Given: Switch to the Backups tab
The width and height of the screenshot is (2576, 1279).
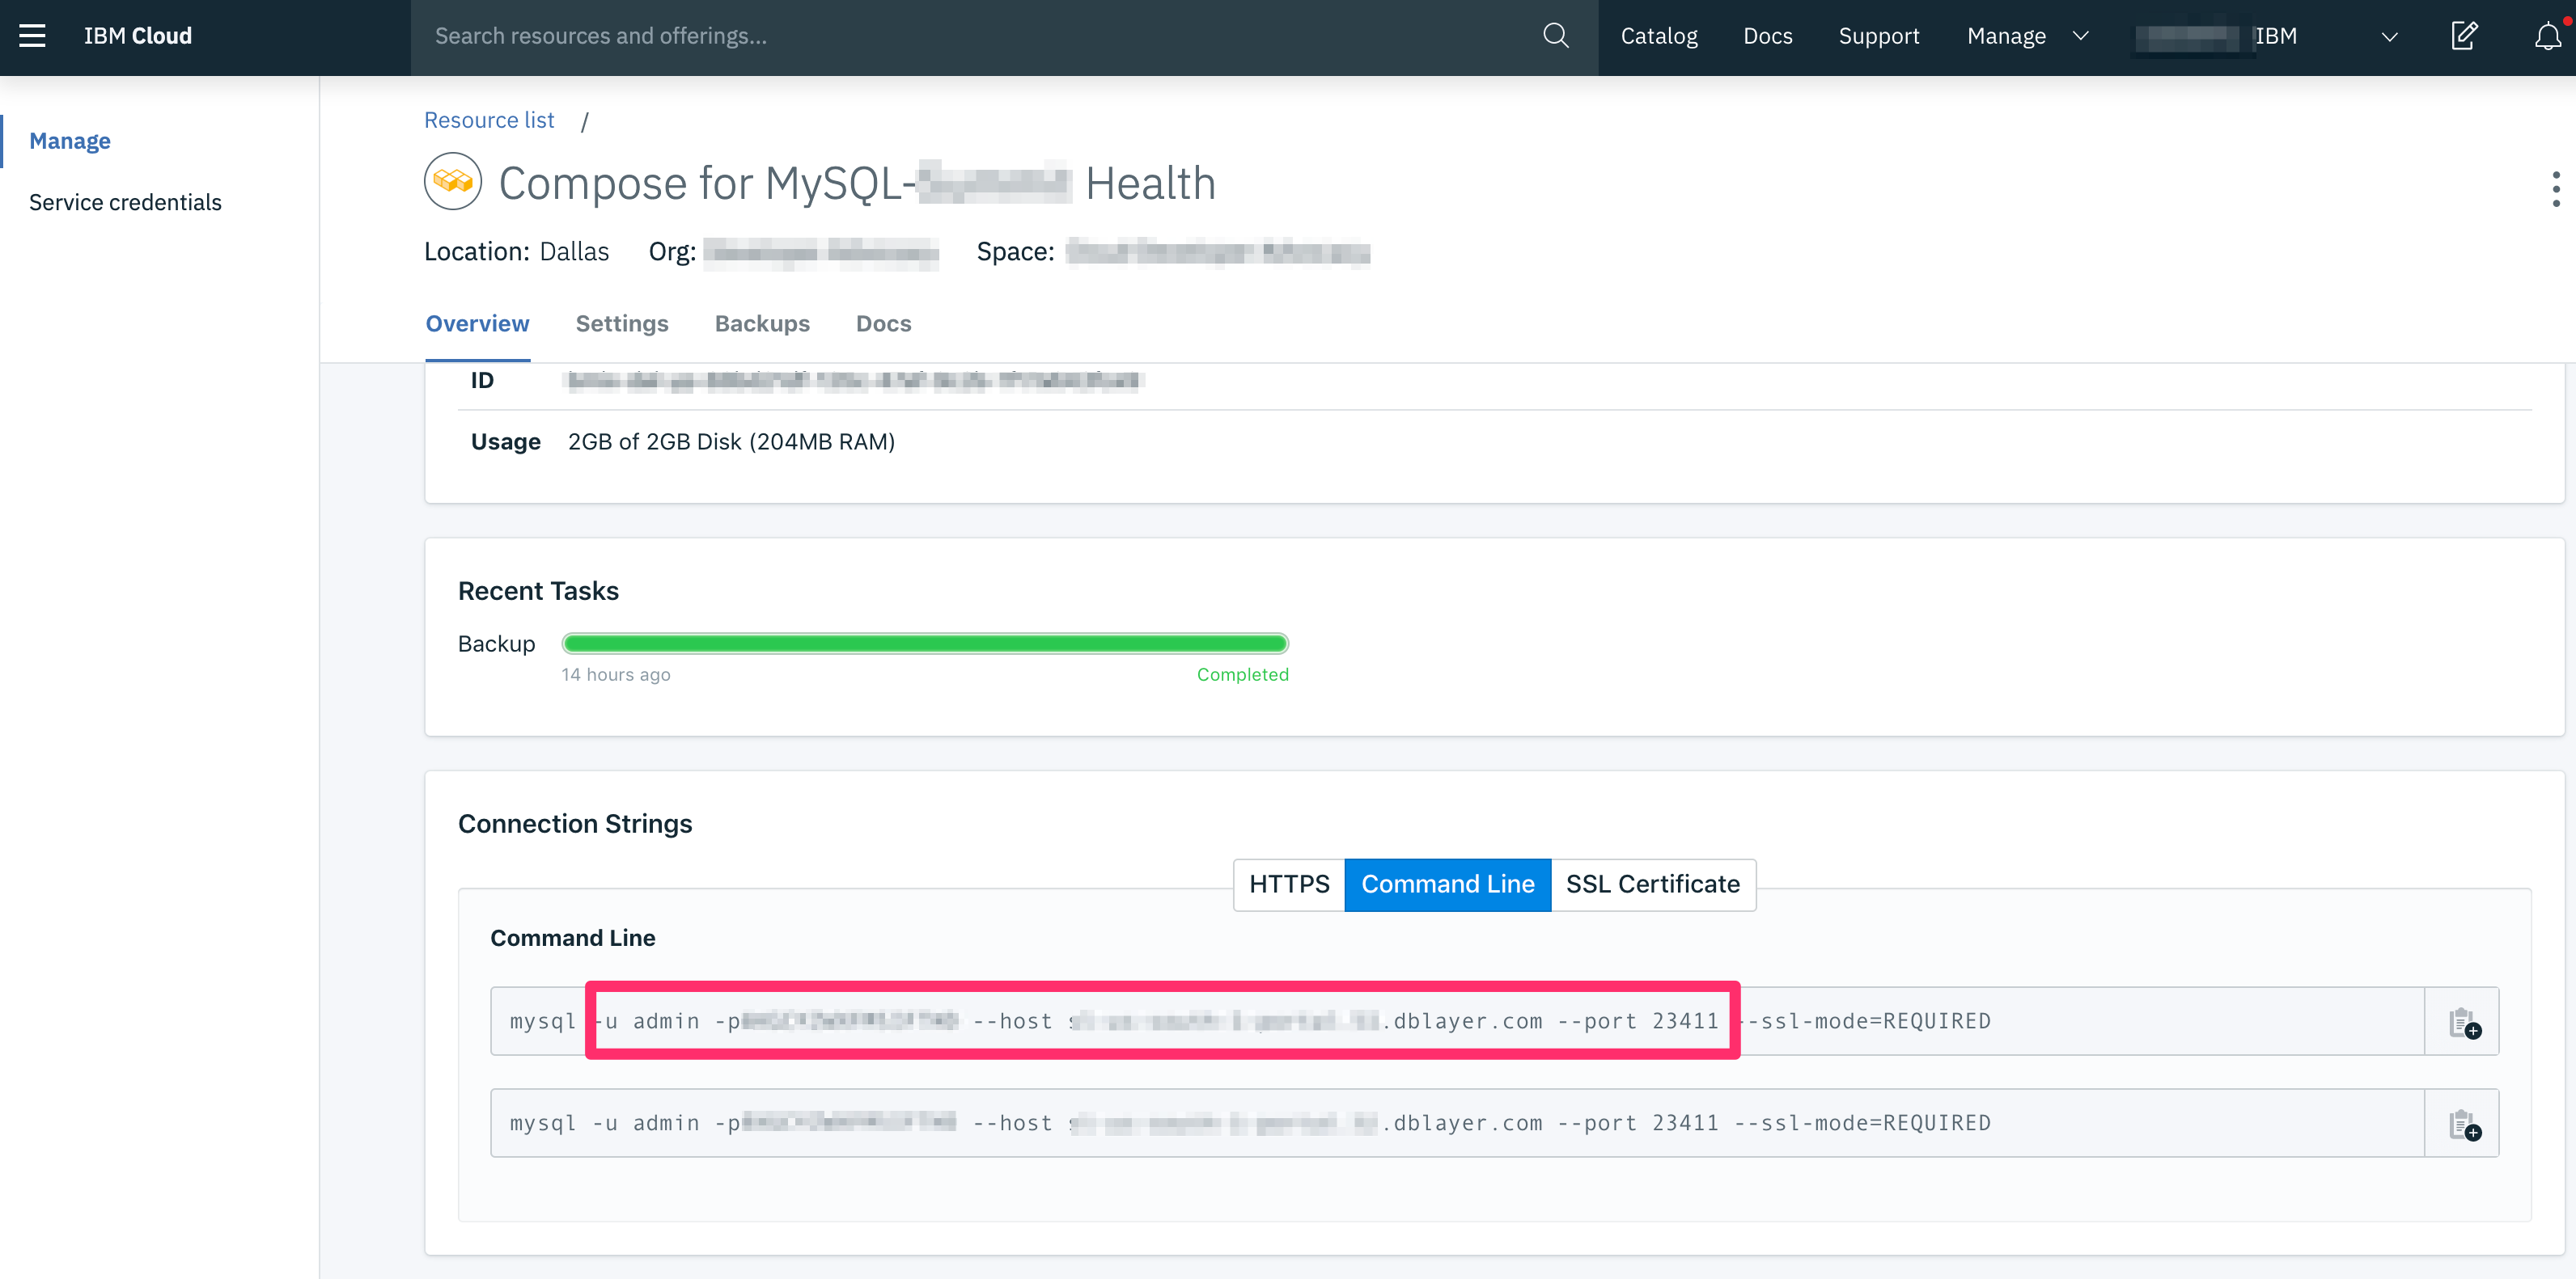Looking at the screenshot, I should point(762,323).
